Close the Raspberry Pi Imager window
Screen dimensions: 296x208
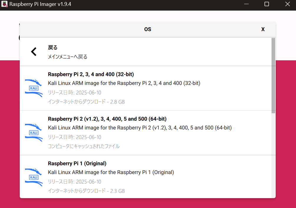287,4
